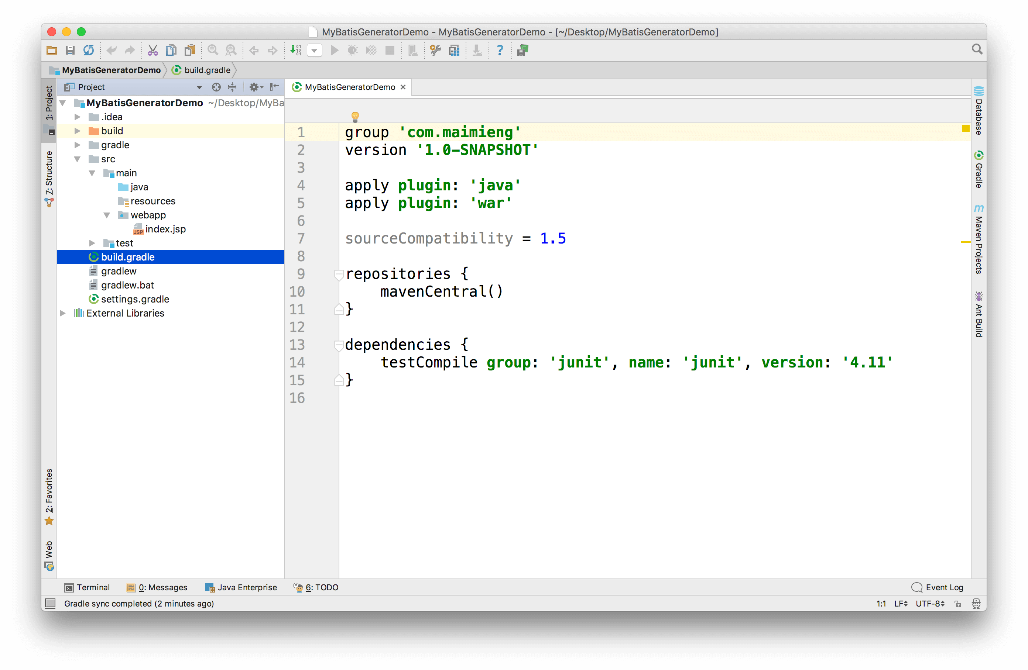The height and width of the screenshot is (670, 1028).
Task: Open Project Structure icon
Action: coord(454,51)
